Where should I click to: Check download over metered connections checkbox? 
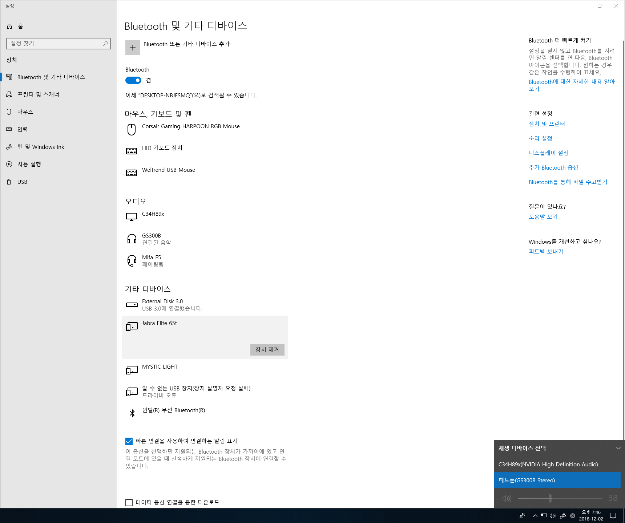pyautogui.click(x=129, y=502)
